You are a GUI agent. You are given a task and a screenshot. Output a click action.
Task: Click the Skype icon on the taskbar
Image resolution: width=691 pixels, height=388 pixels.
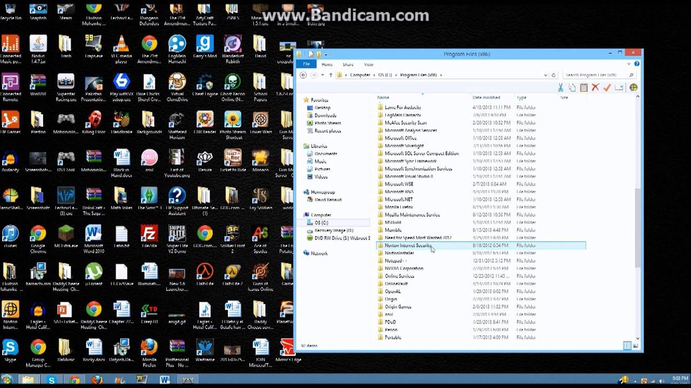[51, 380]
